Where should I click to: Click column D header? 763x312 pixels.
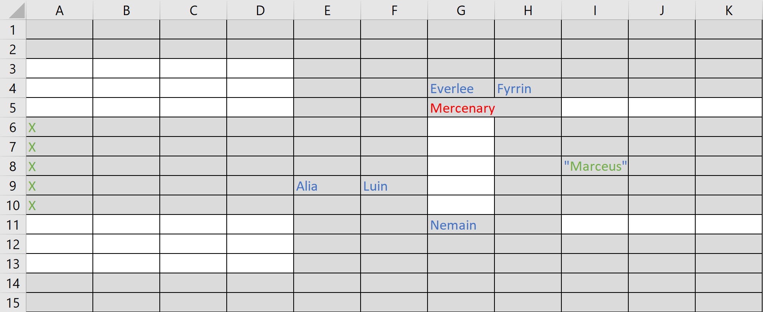pyautogui.click(x=260, y=10)
